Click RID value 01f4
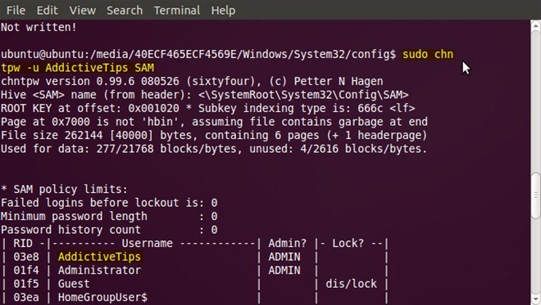Screen dimensions: 541x305 click(26, 270)
